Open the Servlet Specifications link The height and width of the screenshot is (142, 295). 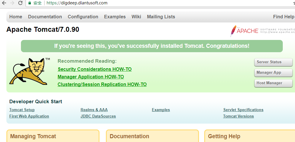(x=243, y=110)
